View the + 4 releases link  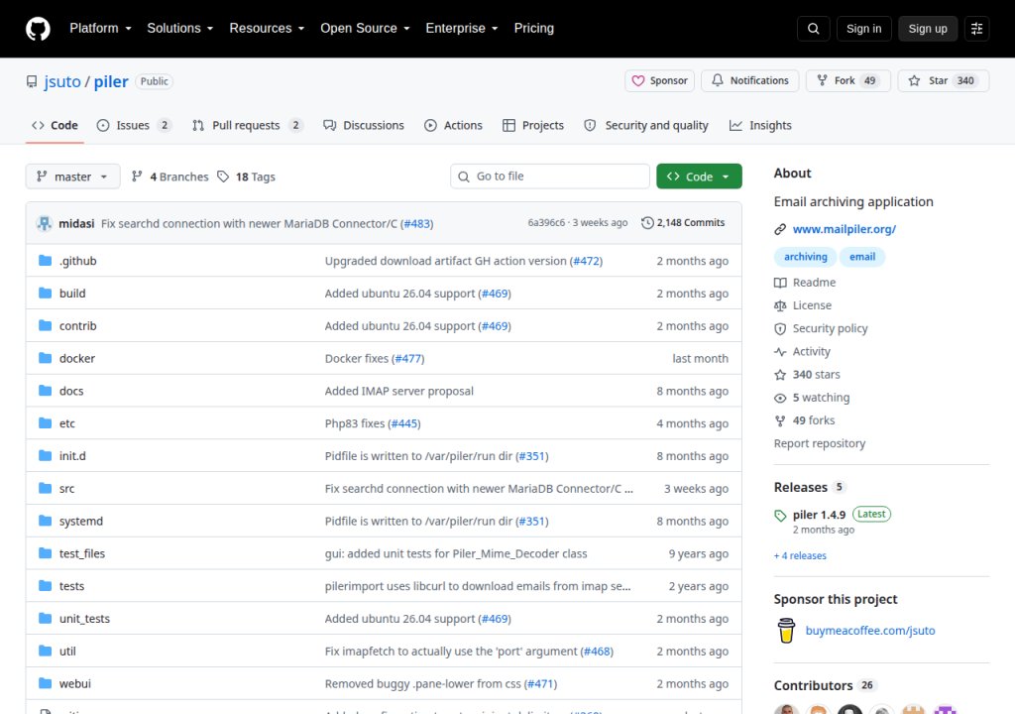tap(800, 556)
